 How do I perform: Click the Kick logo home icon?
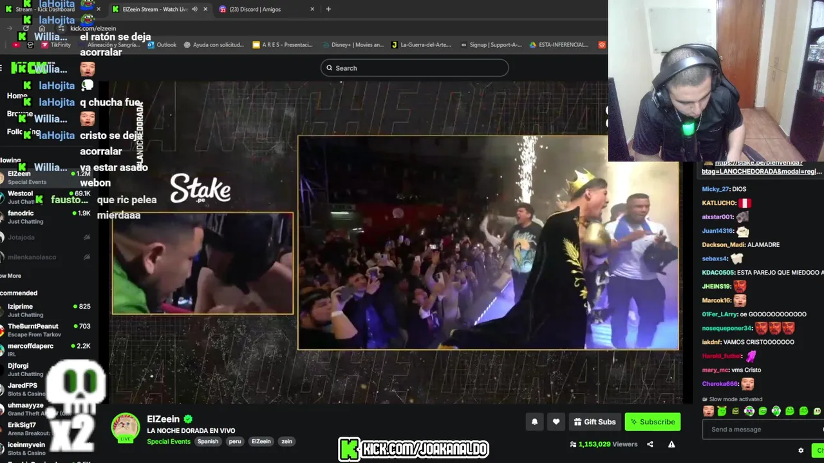click(x=28, y=68)
